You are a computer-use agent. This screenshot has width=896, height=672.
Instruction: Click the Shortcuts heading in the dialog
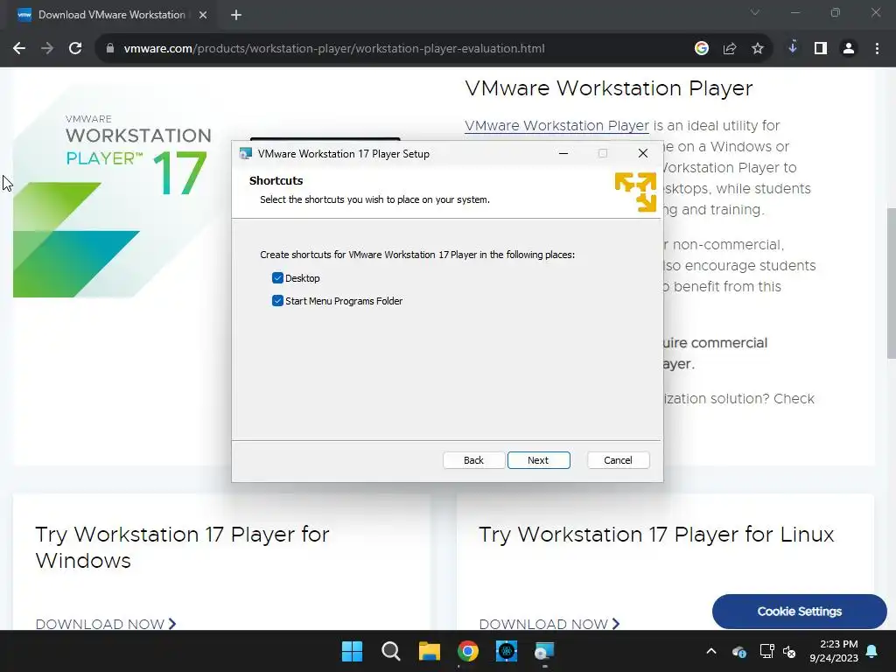[x=276, y=180]
